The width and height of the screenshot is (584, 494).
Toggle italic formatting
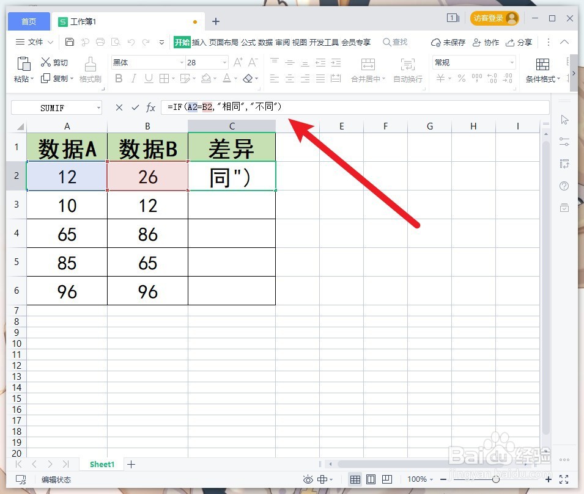pos(134,79)
